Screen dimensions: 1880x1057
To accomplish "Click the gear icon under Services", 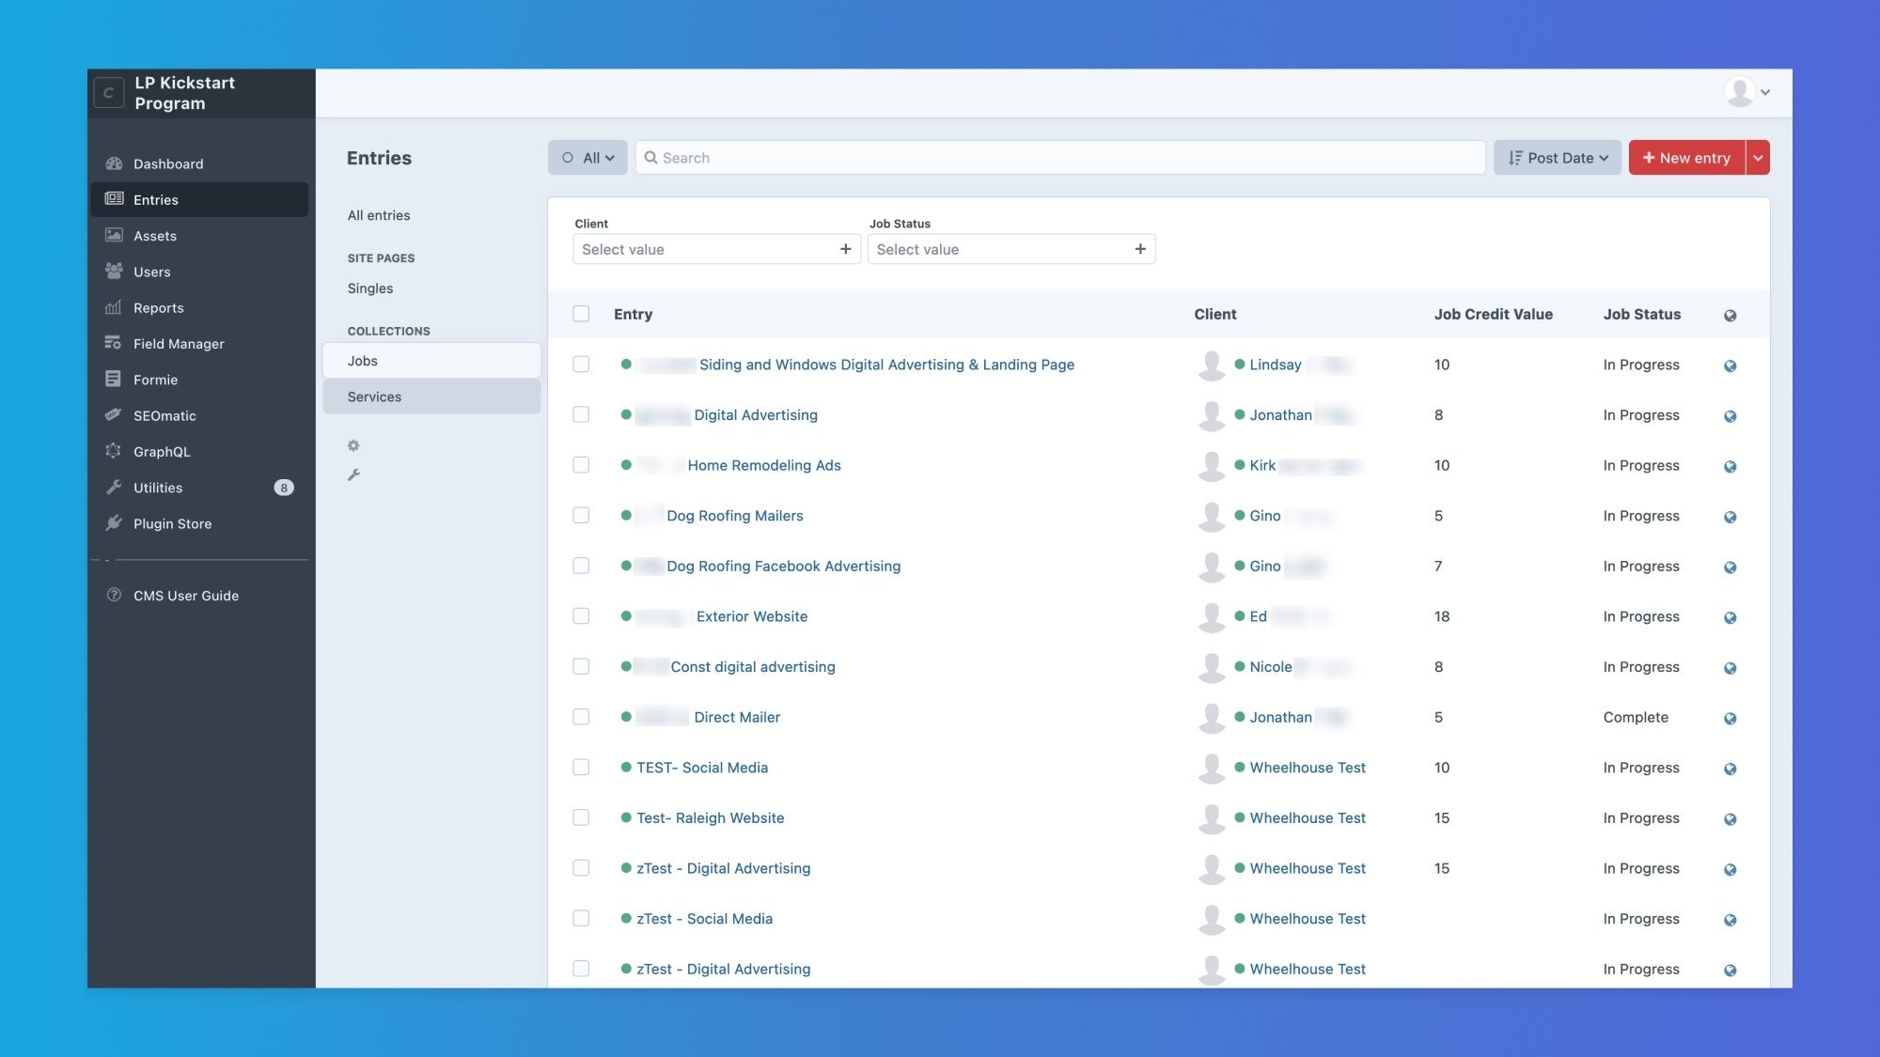I will (x=353, y=445).
